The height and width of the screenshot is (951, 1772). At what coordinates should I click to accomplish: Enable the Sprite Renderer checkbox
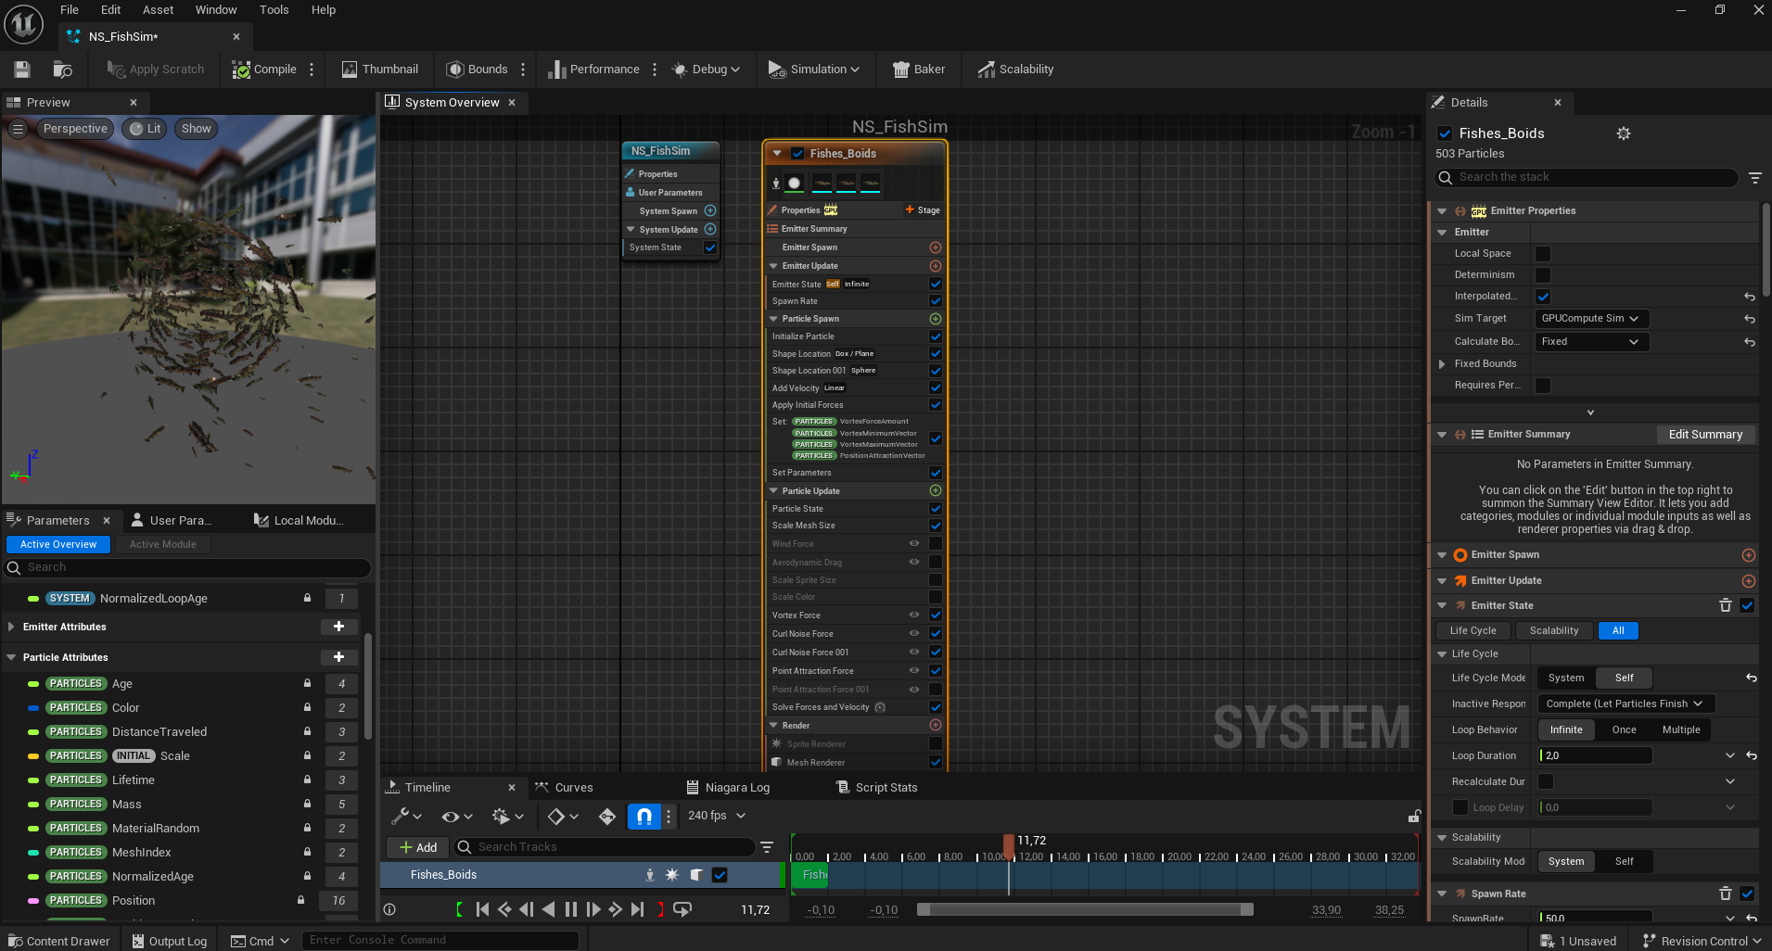[936, 743]
